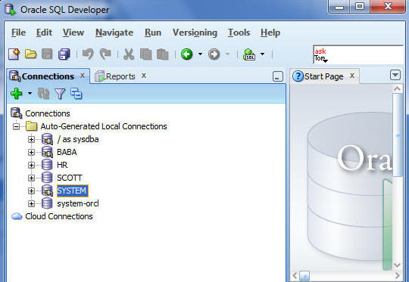Select the system-orcl connection
Screen dimensions: 409x282
click(78, 203)
